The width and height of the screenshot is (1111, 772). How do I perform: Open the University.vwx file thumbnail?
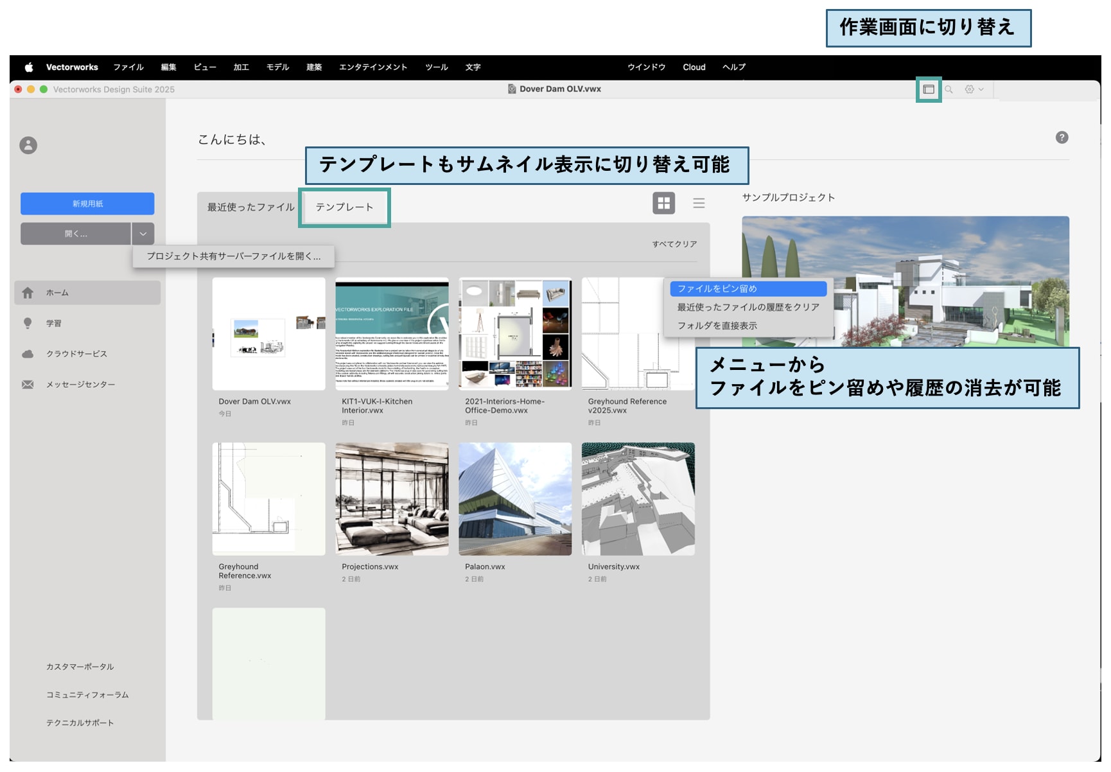click(x=637, y=499)
